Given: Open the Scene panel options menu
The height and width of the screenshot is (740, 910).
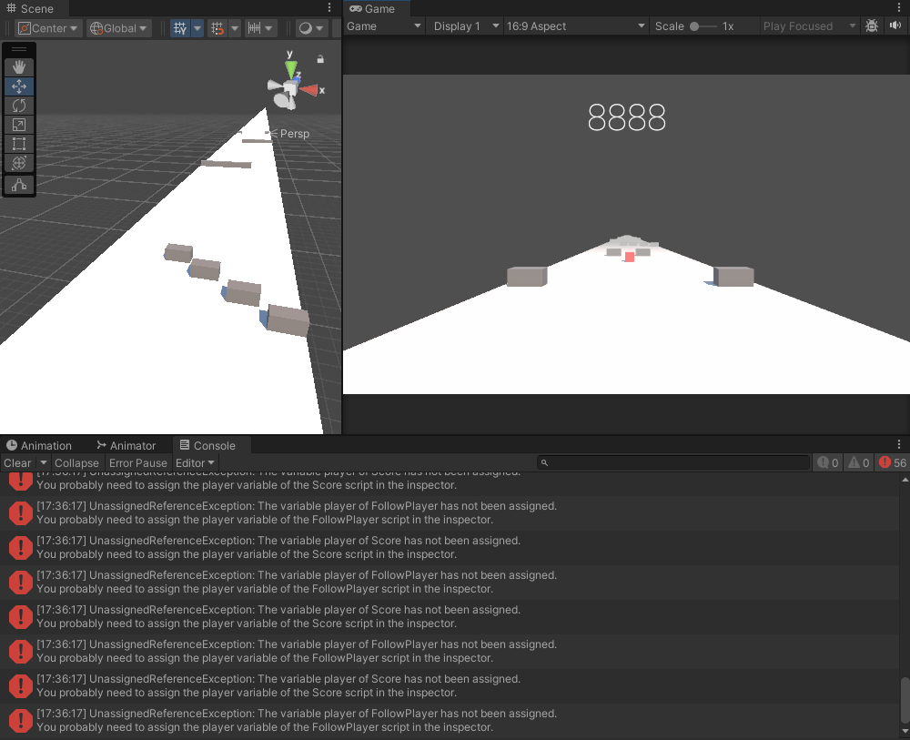Looking at the screenshot, I should (x=329, y=7).
